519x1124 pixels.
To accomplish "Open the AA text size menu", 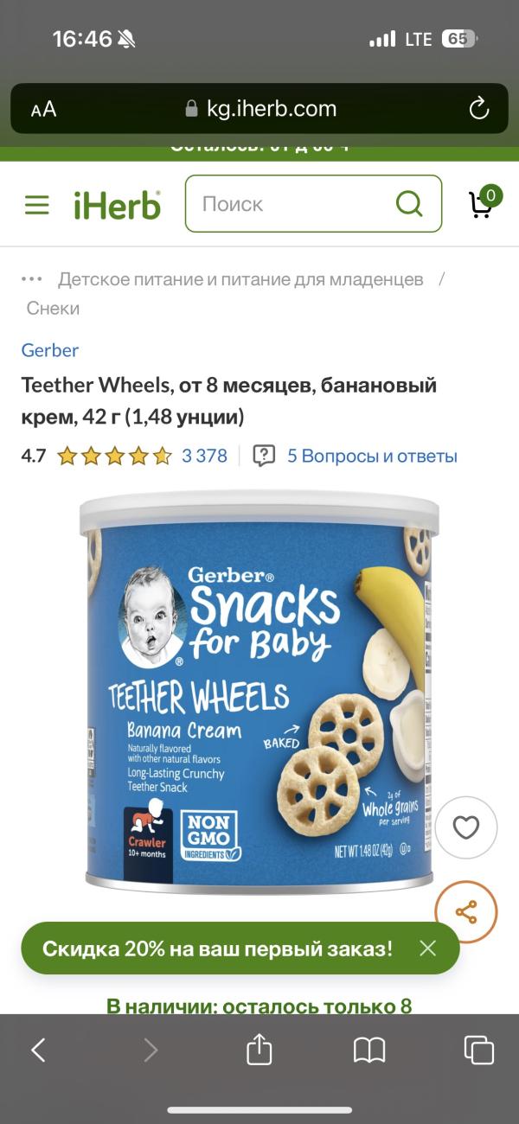I will [43, 109].
